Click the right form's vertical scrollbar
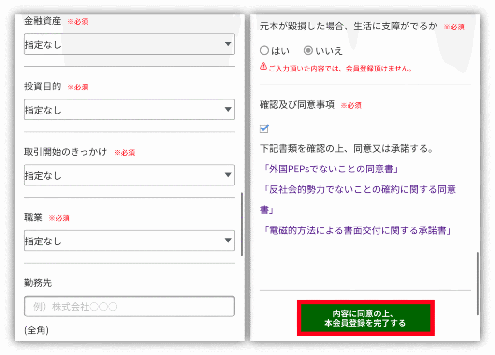Image resolution: width=495 pixels, height=355 pixels. 478,283
